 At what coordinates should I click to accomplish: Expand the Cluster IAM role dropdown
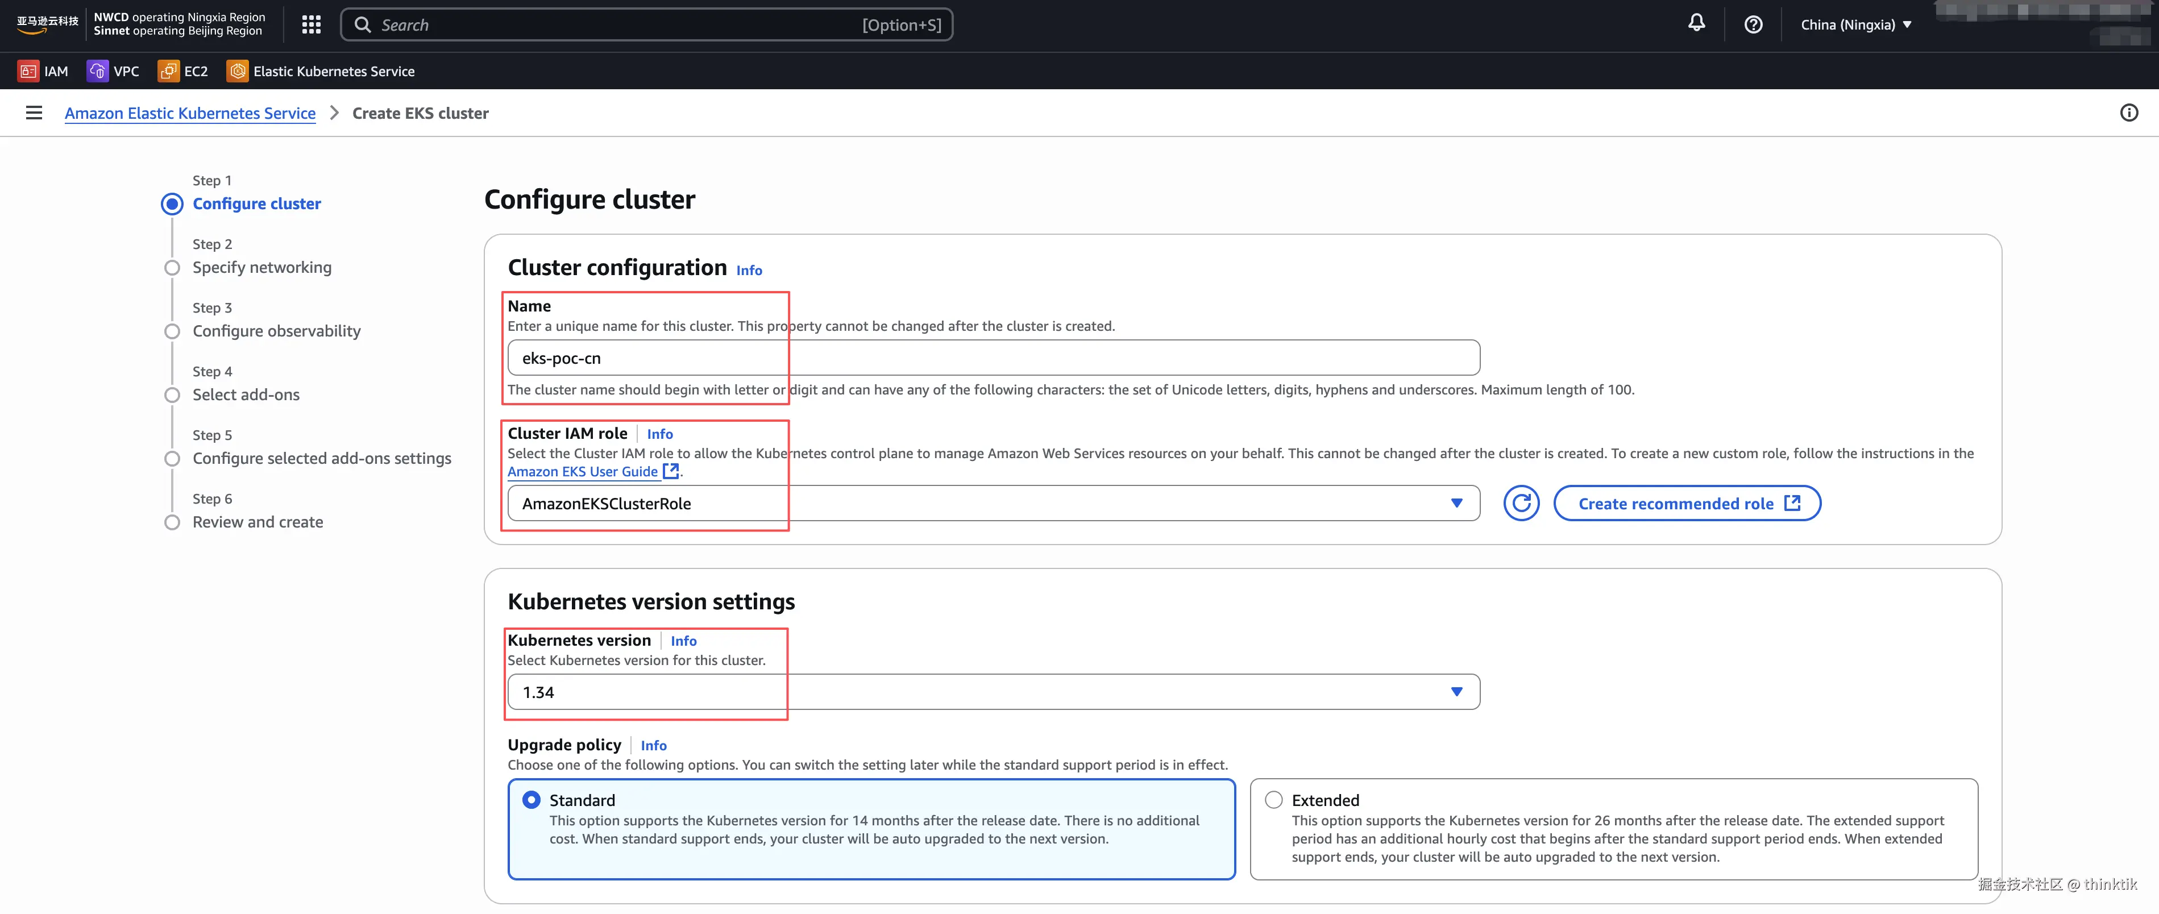[x=993, y=504]
